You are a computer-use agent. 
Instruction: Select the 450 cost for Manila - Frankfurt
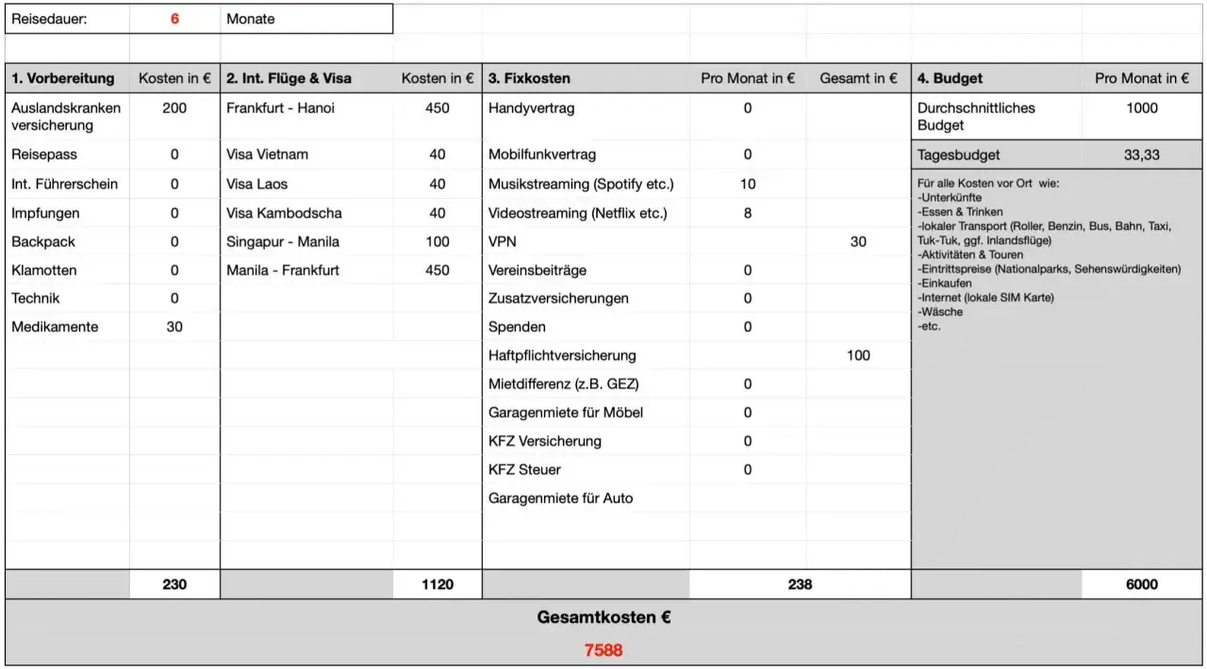(x=438, y=269)
